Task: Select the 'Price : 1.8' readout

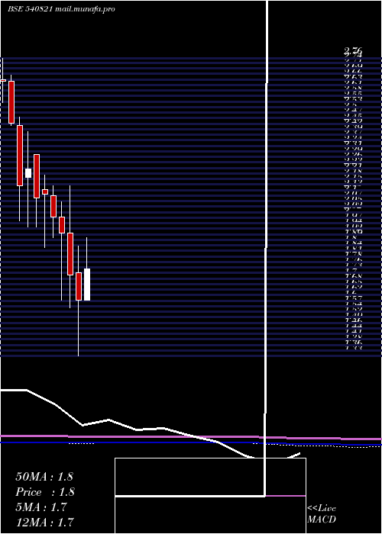Action: (x=45, y=492)
